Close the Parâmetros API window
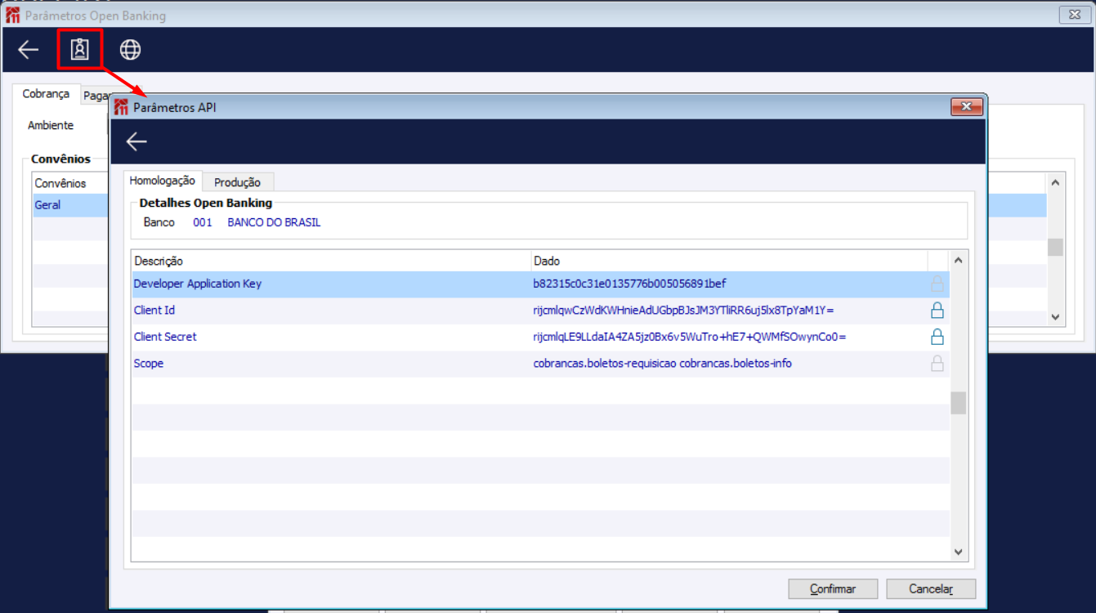 tap(966, 107)
